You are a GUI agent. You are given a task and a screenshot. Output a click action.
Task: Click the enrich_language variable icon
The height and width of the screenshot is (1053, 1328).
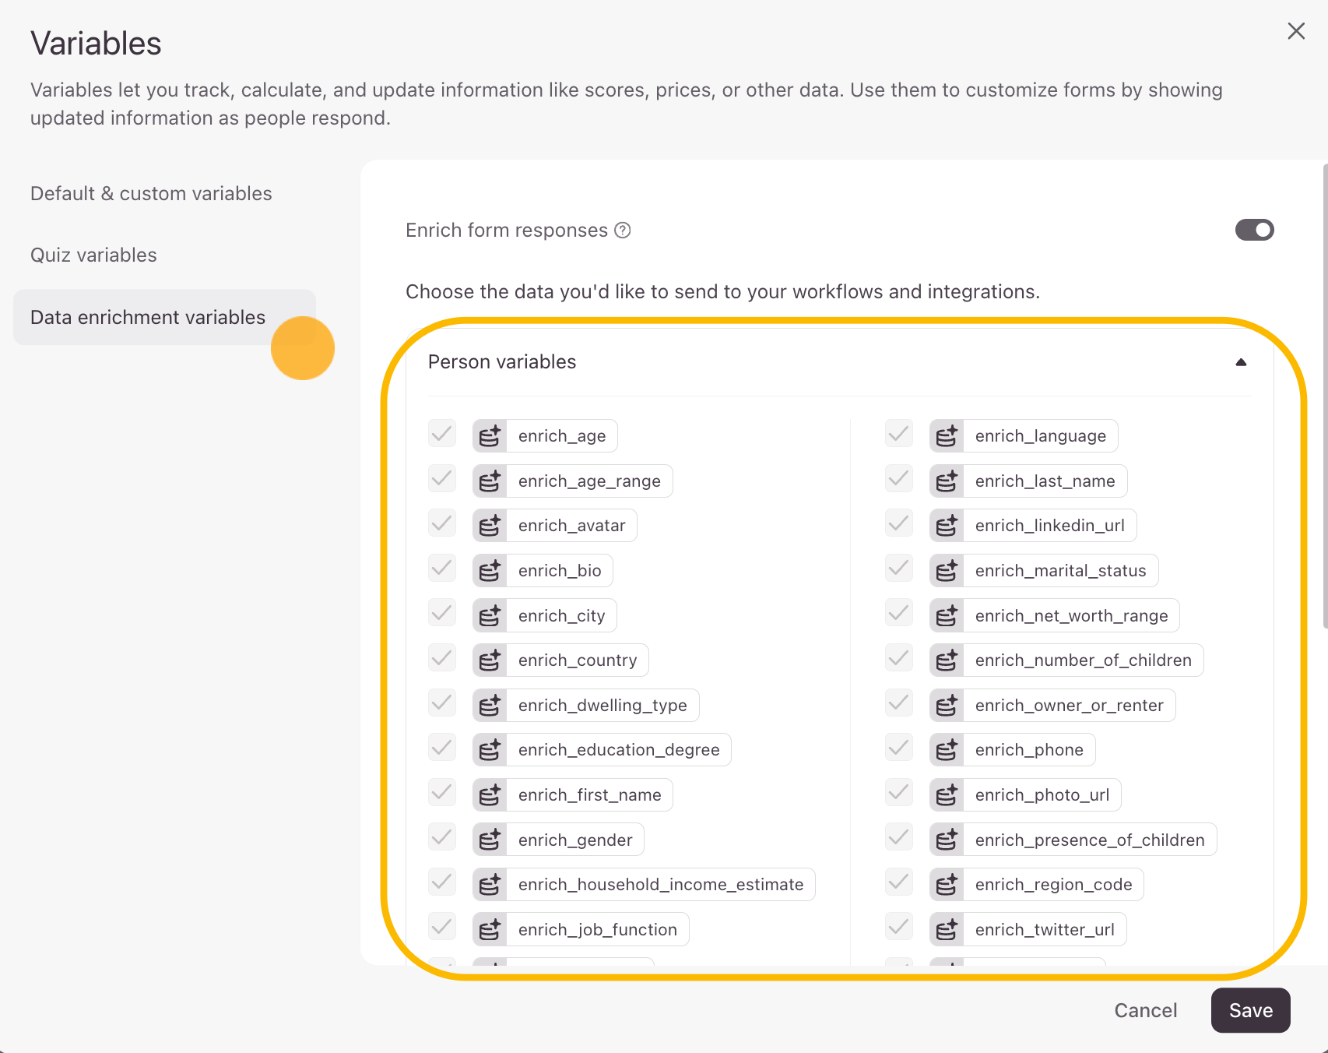(x=947, y=436)
